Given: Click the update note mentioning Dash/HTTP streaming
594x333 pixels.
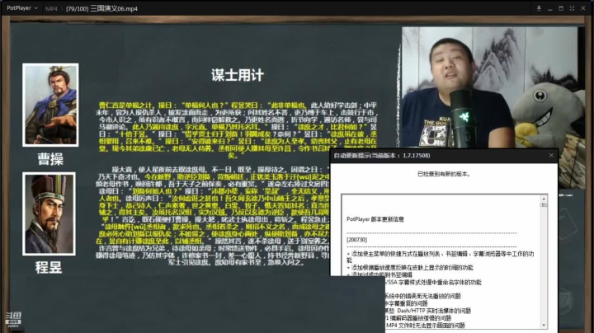Looking at the screenshot, I should [427, 311].
